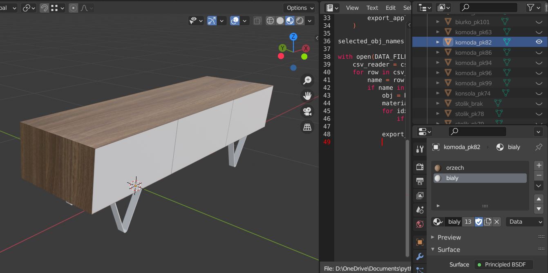Hide komoda_pk82 using the eye icon
Image resolution: width=548 pixels, height=273 pixels.
pos(539,42)
